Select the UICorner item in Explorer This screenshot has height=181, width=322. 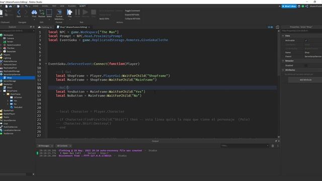18,98
